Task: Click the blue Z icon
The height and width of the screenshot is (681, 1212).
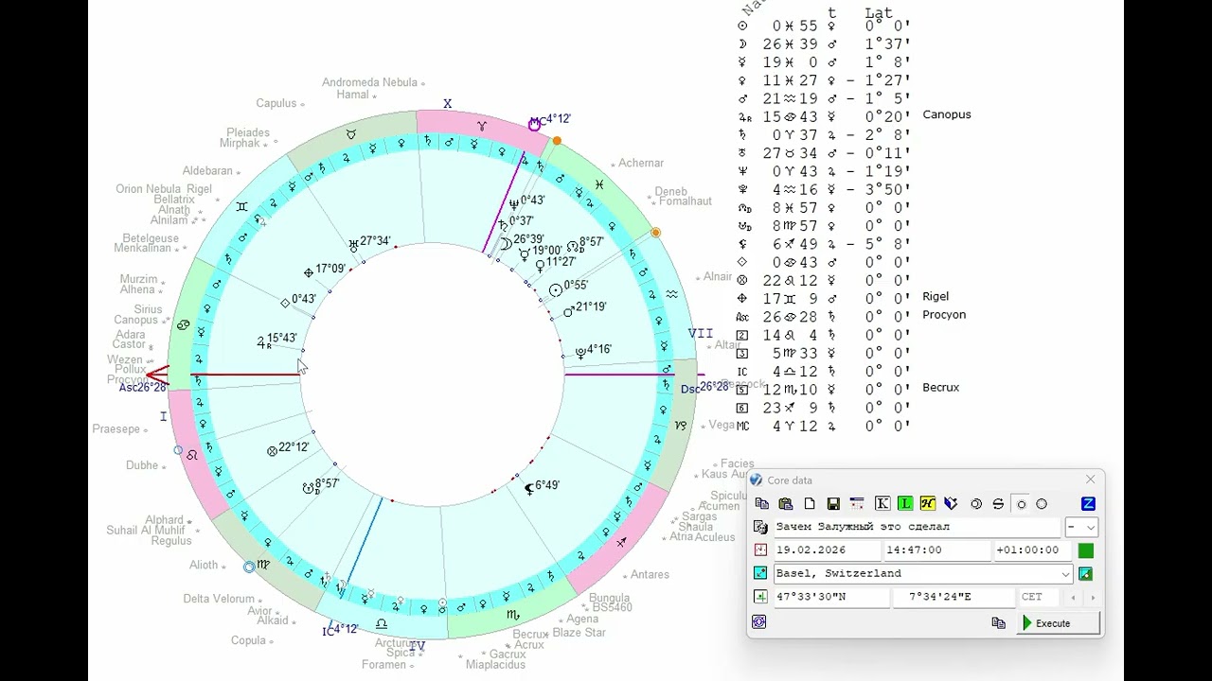Action: tap(1088, 504)
